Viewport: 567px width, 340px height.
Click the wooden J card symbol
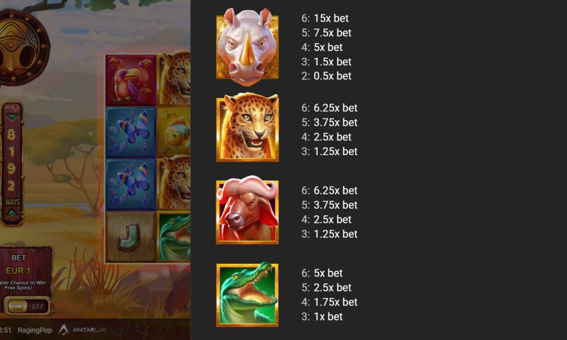tap(131, 237)
